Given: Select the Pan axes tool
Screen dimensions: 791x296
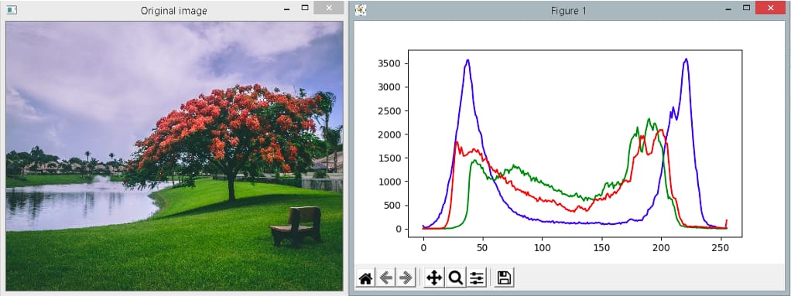Looking at the screenshot, I should click(434, 277).
